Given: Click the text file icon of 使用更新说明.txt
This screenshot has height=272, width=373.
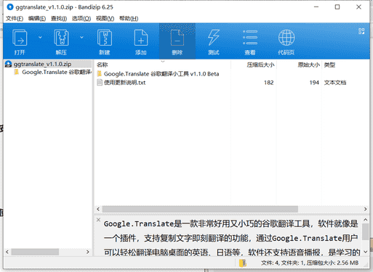Looking at the screenshot, I should pyautogui.click(x=100, y=83).
